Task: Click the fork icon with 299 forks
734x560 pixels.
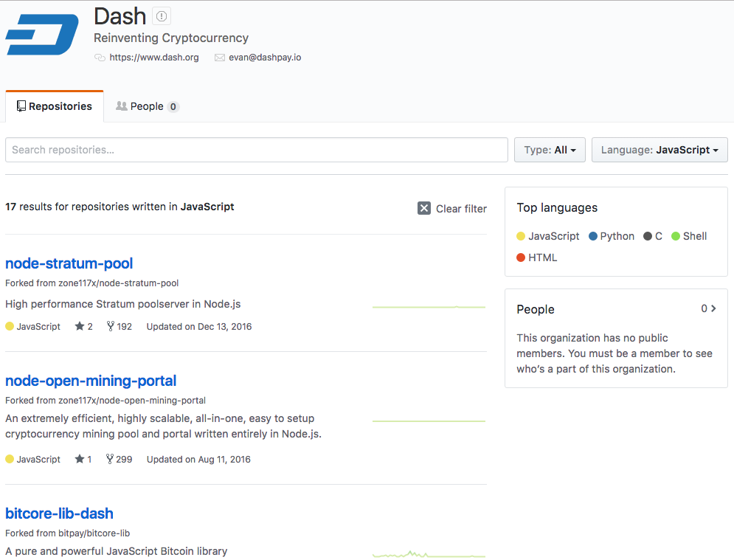Action: tap(110, 460)
